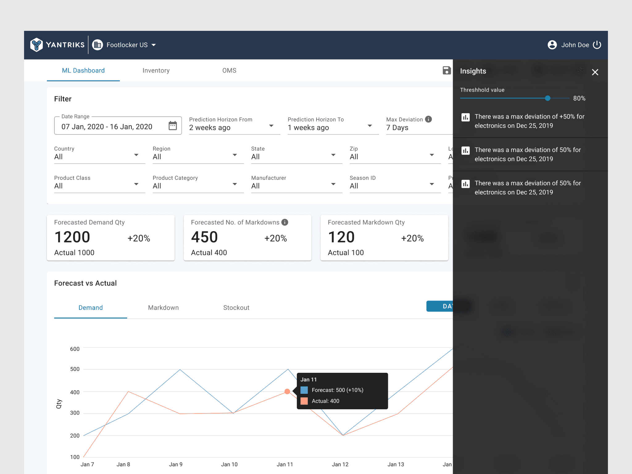632x474 pixels.
Task: Click the Jan 11 actual data point
Action: pos(287,391)
